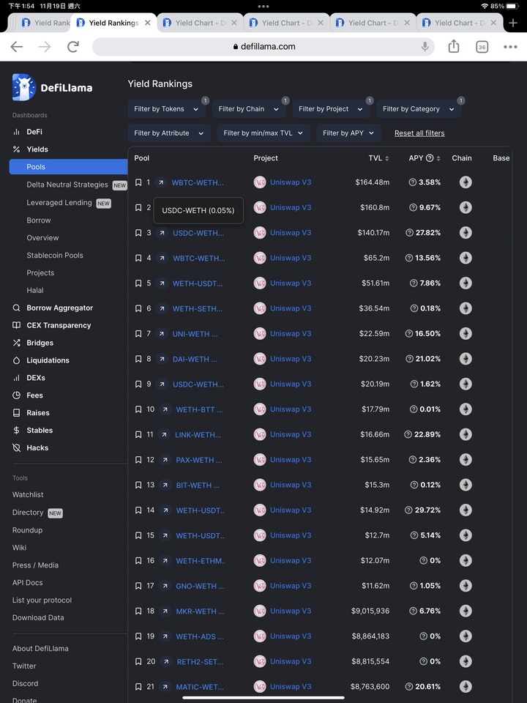The width and height of the screenshot is (527, 703).
Task: Sort table by APY arrows
Action: pyautogui.click(x=438, y=158)
